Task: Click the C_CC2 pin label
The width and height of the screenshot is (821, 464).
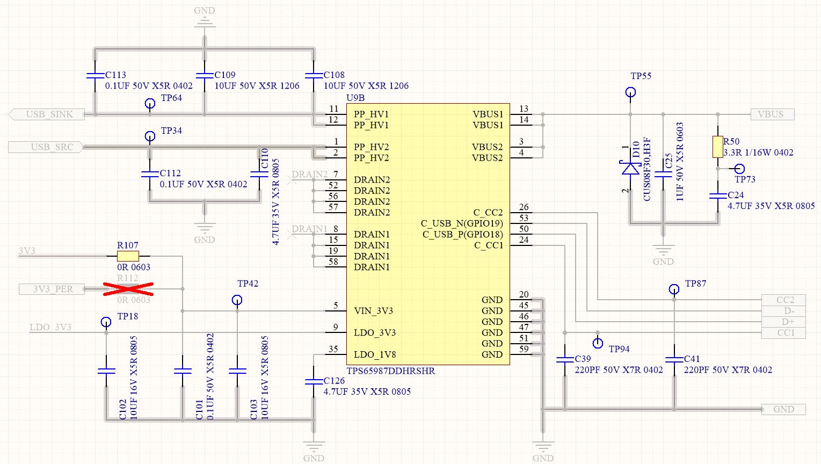Action: click(488, 213)
